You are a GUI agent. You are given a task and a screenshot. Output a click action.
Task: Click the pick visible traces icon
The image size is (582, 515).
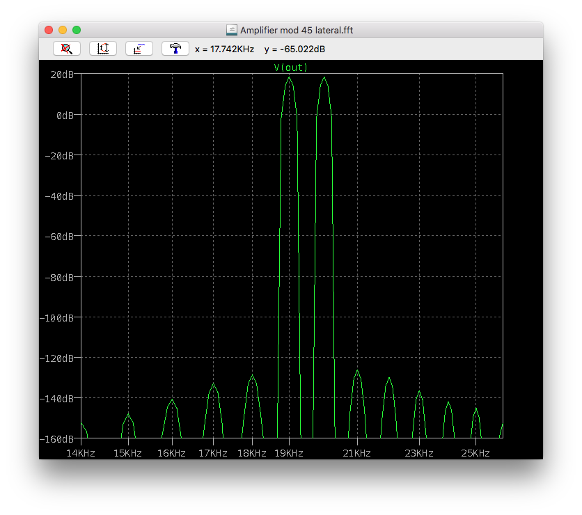[139, 49]
